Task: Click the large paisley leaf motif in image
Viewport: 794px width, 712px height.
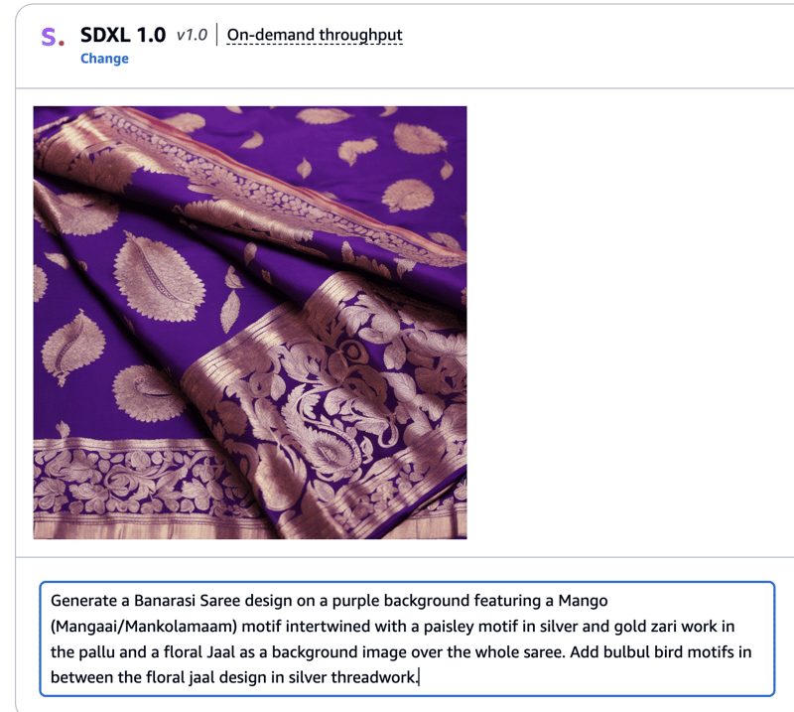Action: [x=159, y=278]
